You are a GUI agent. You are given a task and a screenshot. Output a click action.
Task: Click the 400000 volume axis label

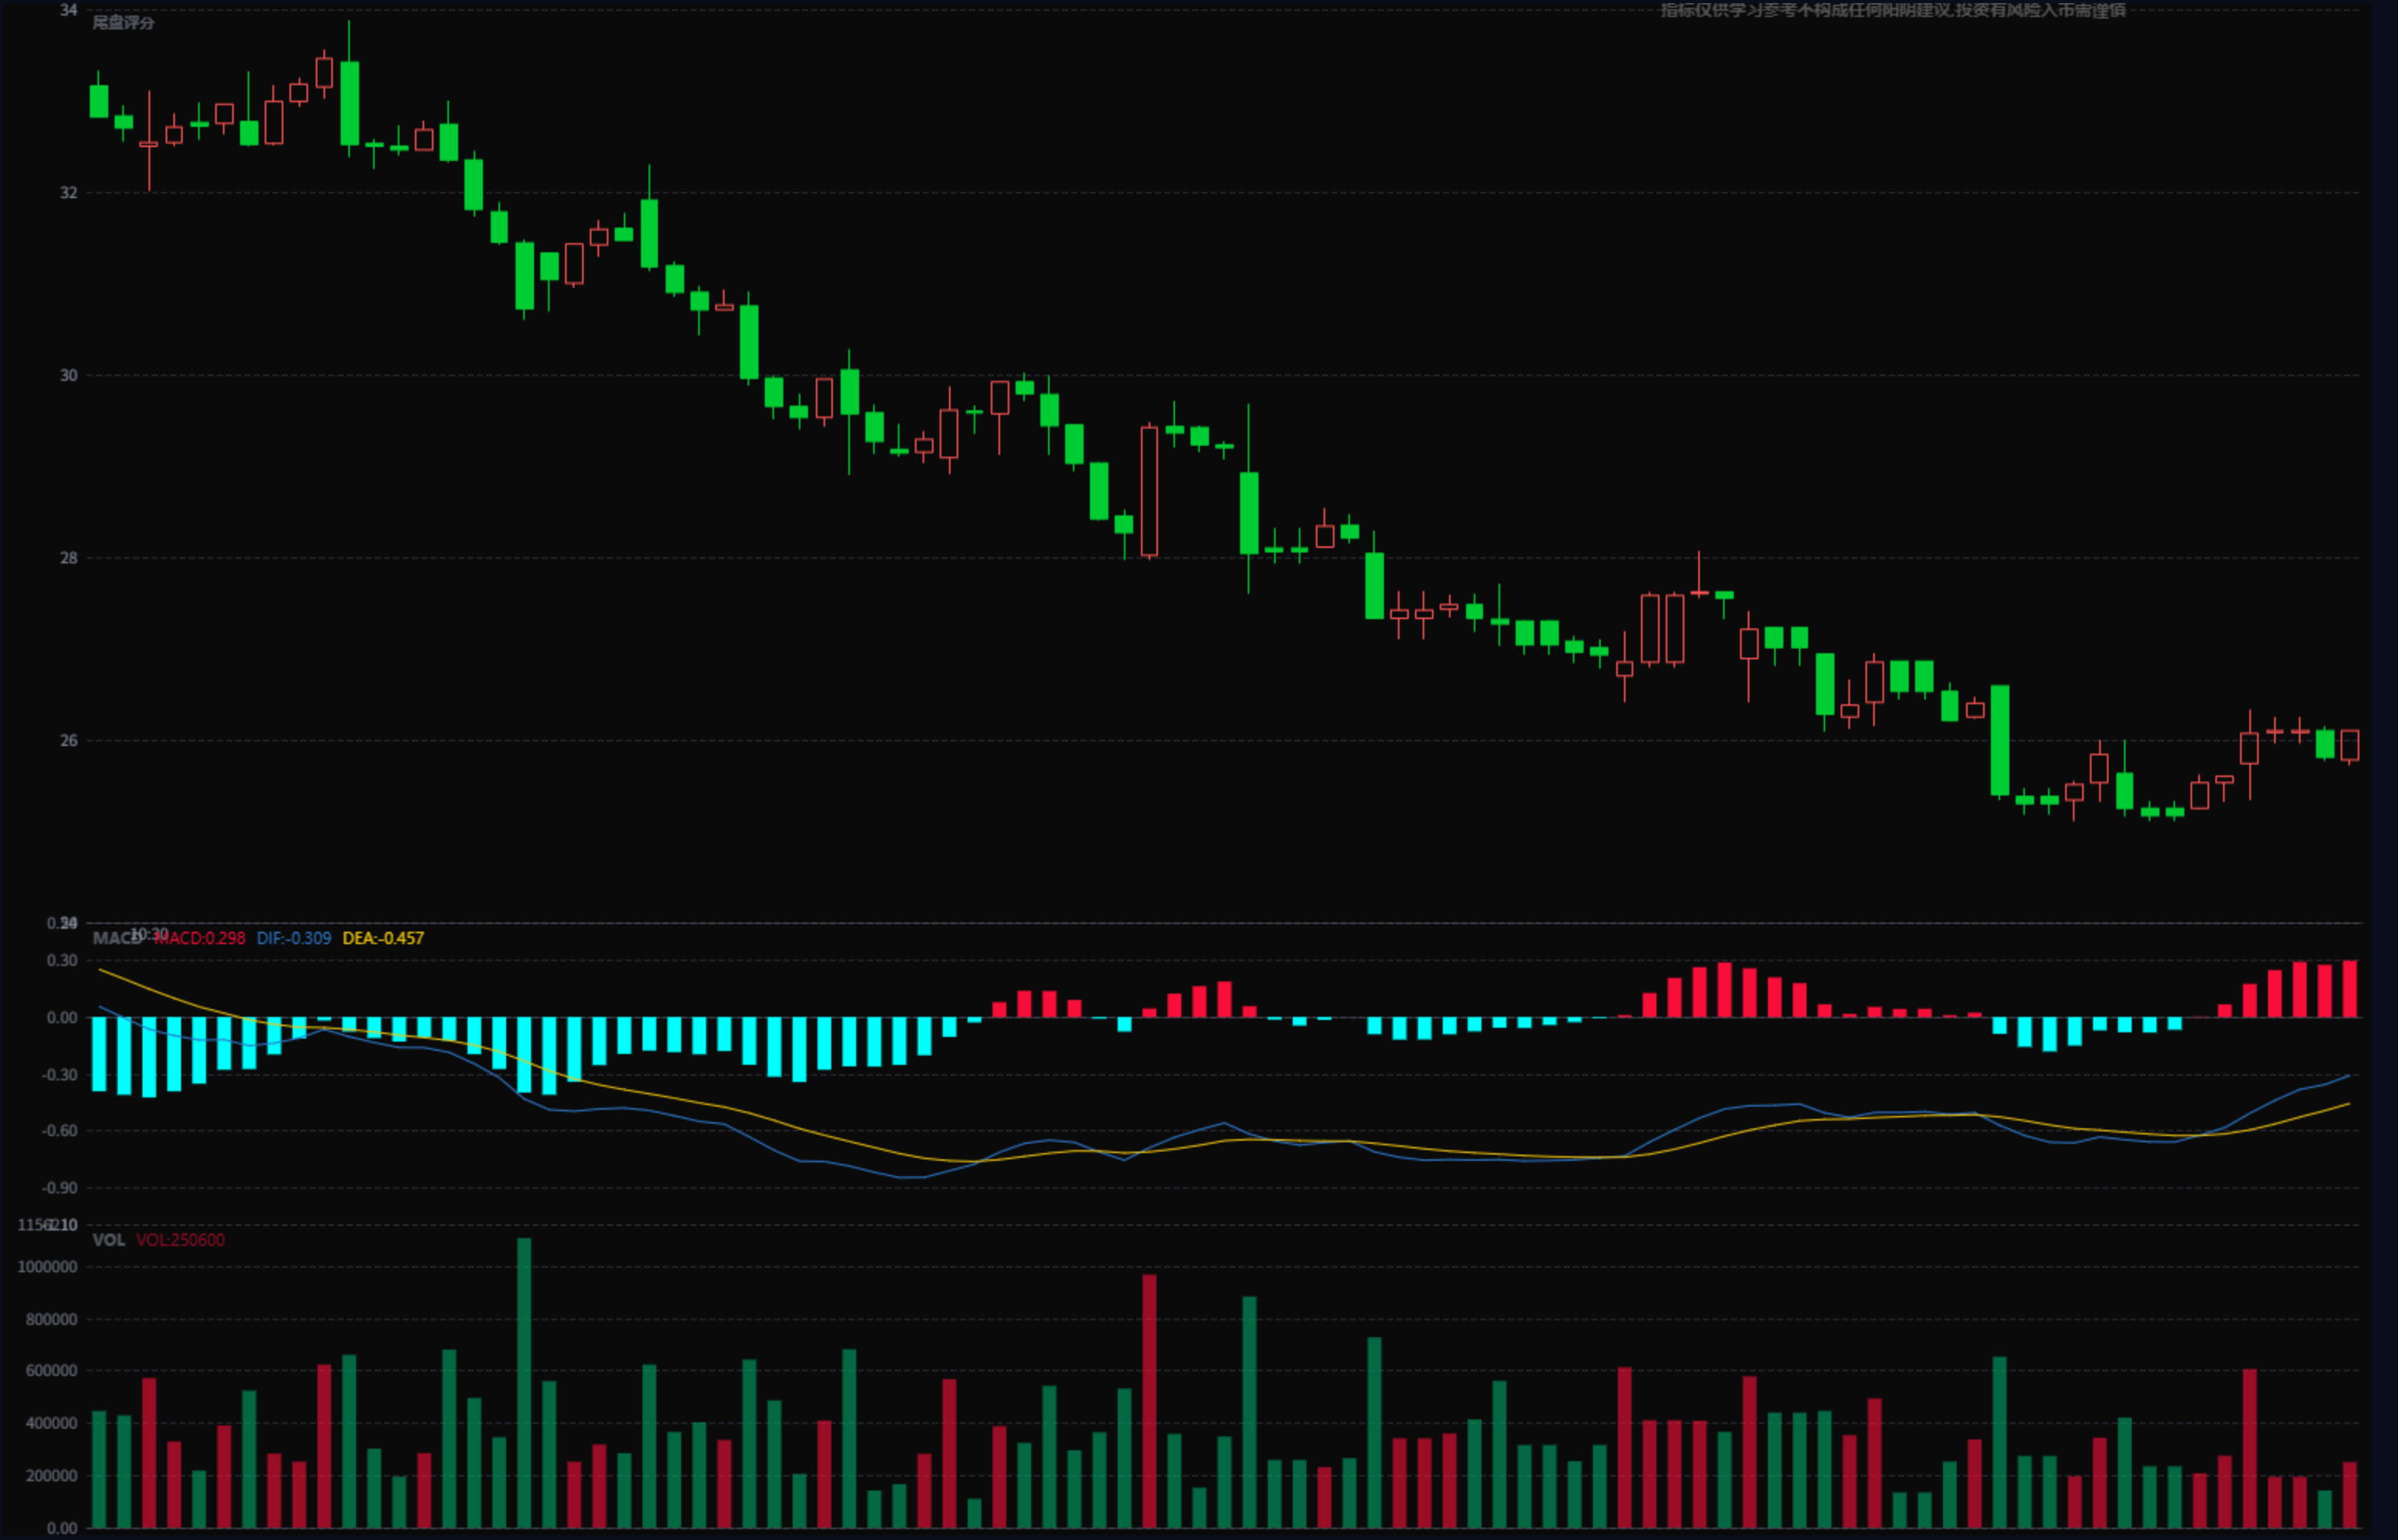(x=52, y=1423)
